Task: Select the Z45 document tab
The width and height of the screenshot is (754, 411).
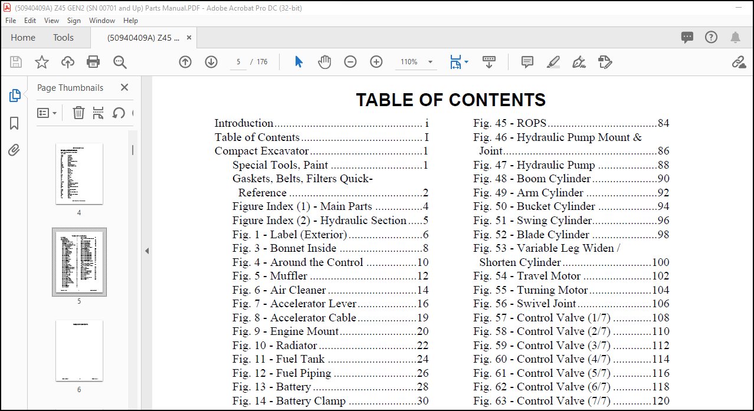Action: click(x=143, y=38)
